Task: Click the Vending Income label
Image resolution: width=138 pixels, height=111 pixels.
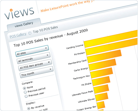Action: tap(75, 47)
